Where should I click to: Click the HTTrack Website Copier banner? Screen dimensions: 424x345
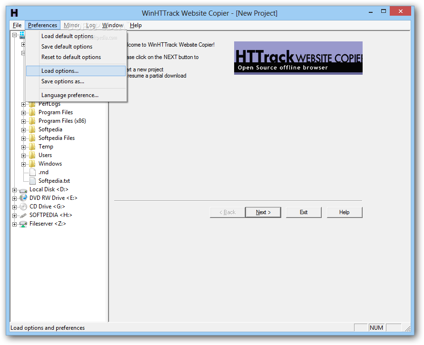pos(298,58)
